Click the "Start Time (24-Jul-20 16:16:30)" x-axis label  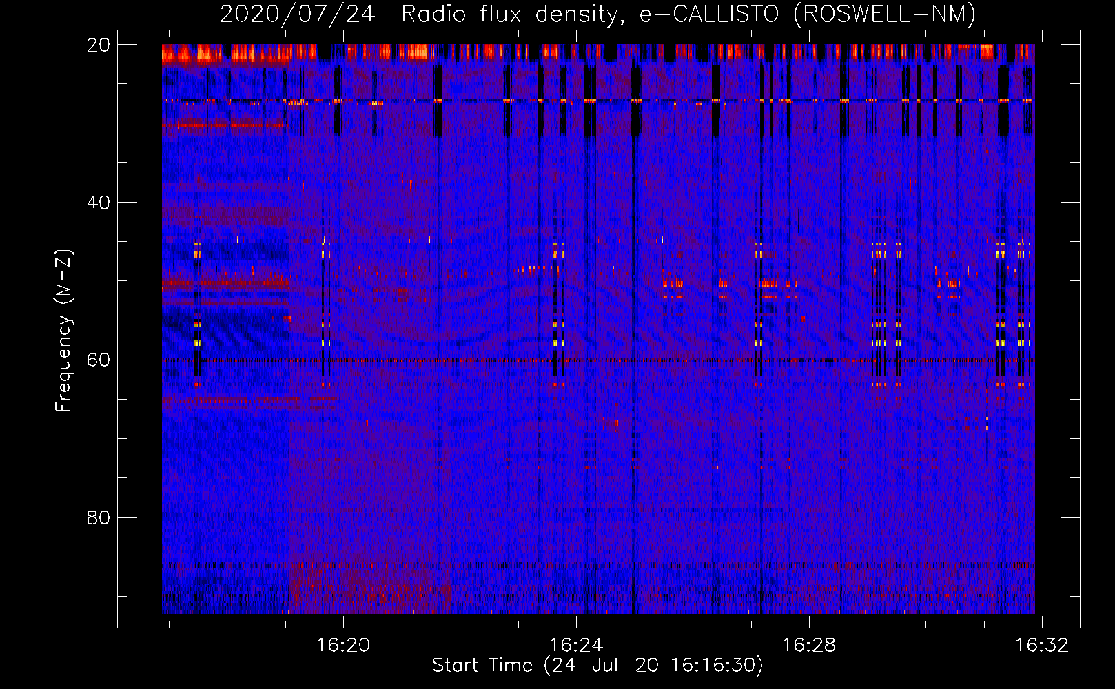click(597, 666)
